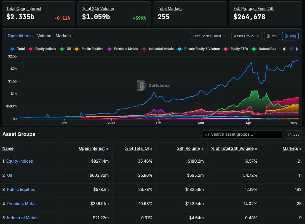Click the $264,678 fees value
This screenshot has width=305, height=224.
tap(249, 17)
